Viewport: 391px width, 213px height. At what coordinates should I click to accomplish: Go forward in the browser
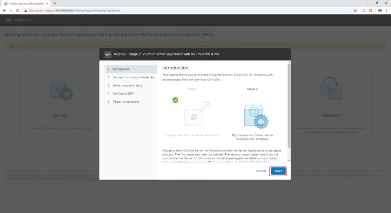click(11, 10)
